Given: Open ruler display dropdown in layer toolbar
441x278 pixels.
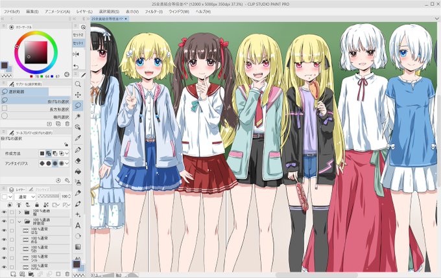Looking at the screenshot, I should pos(66,205).
